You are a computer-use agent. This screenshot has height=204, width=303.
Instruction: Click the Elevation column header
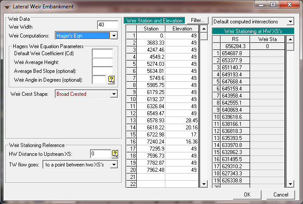click(x=182, y=29)
